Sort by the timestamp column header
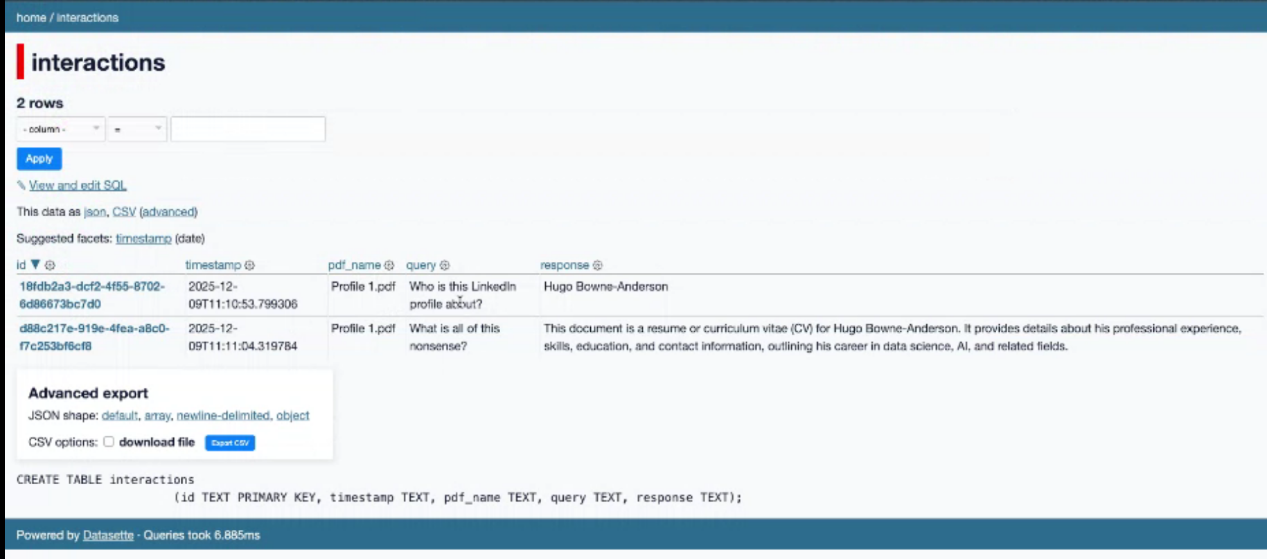This screenshot has height=559, width=1267. tap(213, 265)
